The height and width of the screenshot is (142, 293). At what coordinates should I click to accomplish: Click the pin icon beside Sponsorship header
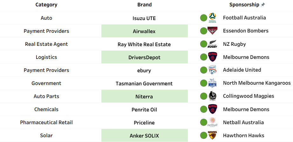(x=263, y=5)
